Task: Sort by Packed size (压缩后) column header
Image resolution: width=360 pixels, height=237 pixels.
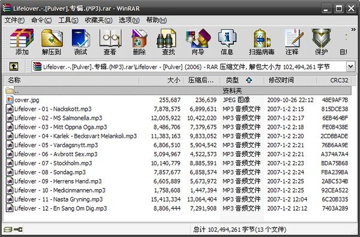Action: pyautogui.click(x=202, y=80)
